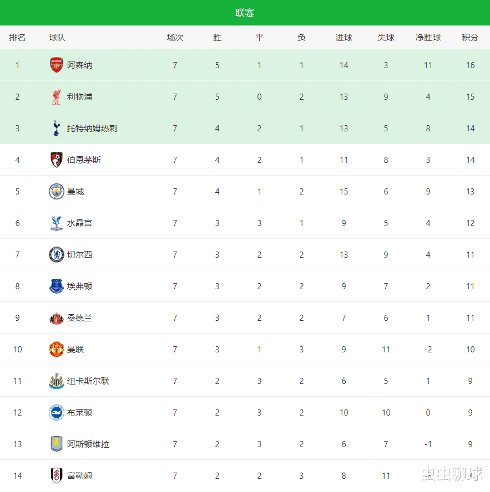Click the Newcastle United crest icon
The image size is (490, 492).
tap(57, 381)
